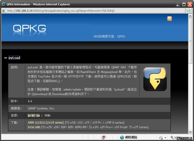Image resolution: width=194 pixels, height=141 pixels.
Task: Click the 版本 version label
Action: (14, 101)
